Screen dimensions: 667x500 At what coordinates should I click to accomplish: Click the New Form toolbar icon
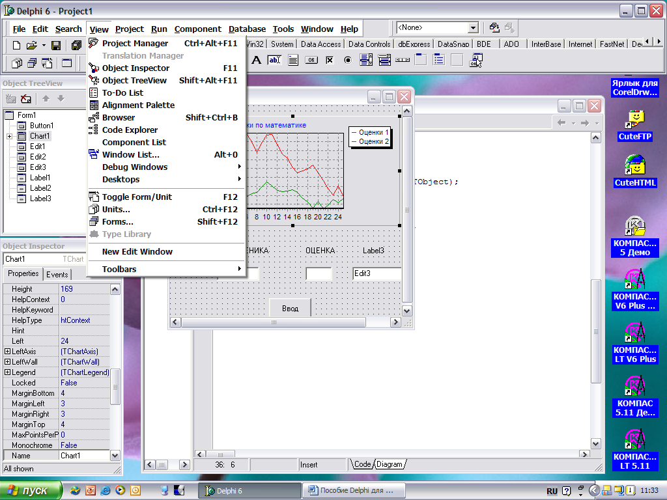tap(67, 63)
